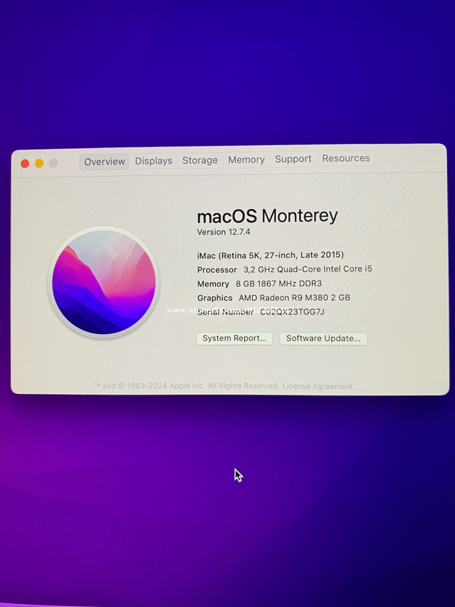Click the Software Update... button
Image resolution: width=455 pixels, height=607 pixels.
click(x=323, y=338)
